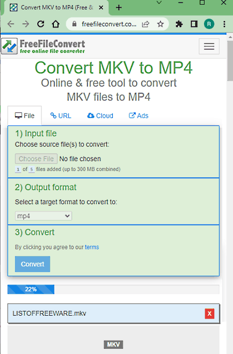Click the browser forward arrow
233x354 pixels.
click(x=26, y=24)
